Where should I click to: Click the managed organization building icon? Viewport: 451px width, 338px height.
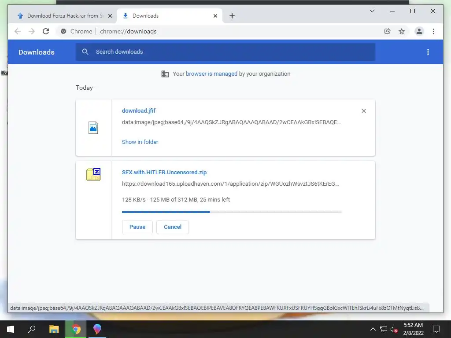(165, 74)
